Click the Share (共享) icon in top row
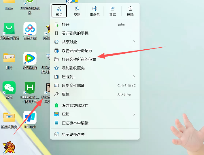The width and height of the screenshot is (204, 155). coord(113,9)
